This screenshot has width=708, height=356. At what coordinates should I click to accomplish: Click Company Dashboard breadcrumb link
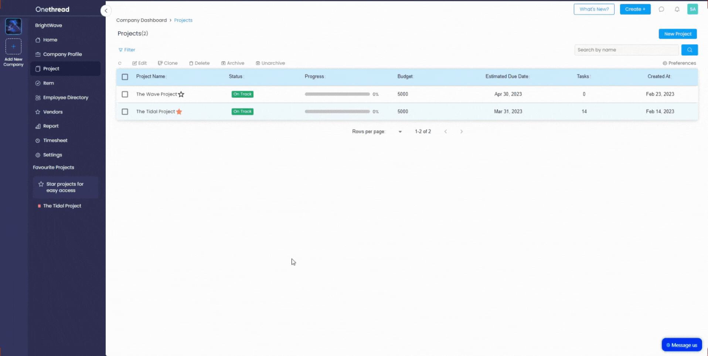coord(141,20)
